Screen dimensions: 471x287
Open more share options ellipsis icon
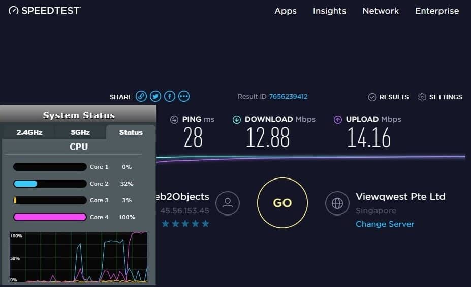[x=184, y=96]
